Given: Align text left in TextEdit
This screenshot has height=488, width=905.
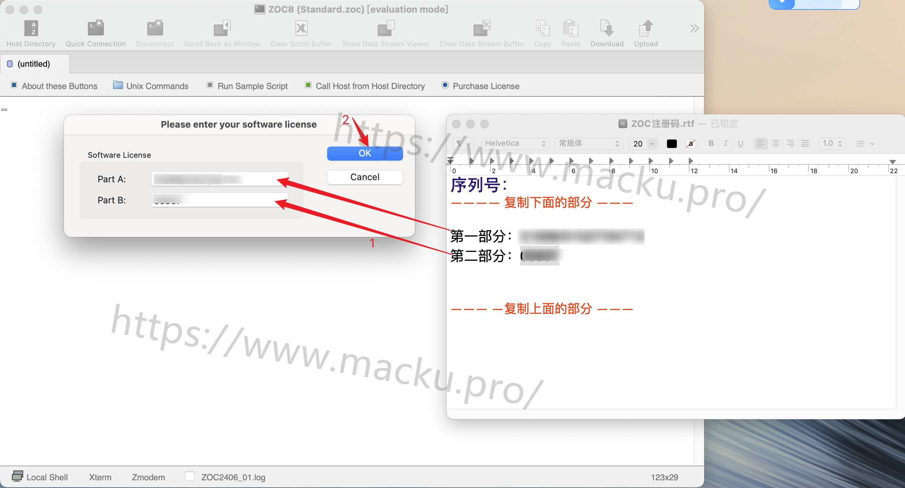Looking at the screenshot, I should pos(761,143).
